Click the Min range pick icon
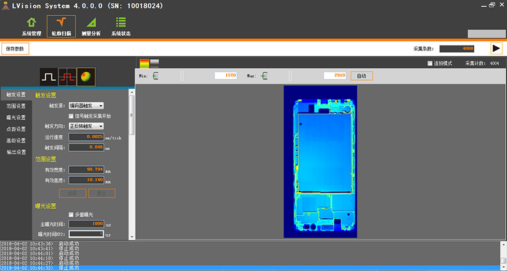Image resolution: width=507 pixels, height=271 pixels. click(155, 76)
